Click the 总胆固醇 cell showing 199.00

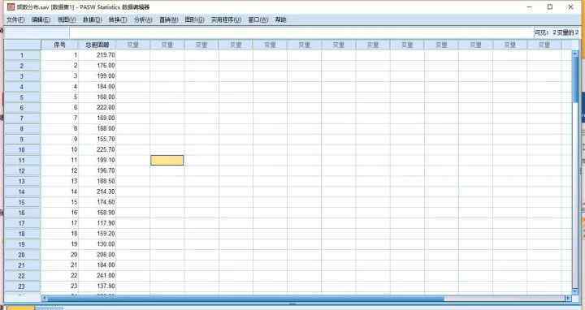(97, 75)
